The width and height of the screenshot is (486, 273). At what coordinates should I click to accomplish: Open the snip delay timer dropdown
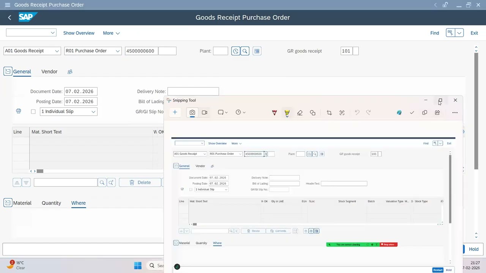pyautogui.click(x=240, y=112)
